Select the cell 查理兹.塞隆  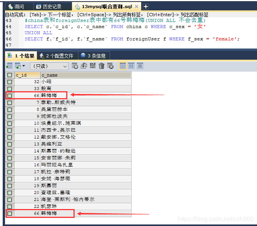pyautogui.click(x=86, y=193)
